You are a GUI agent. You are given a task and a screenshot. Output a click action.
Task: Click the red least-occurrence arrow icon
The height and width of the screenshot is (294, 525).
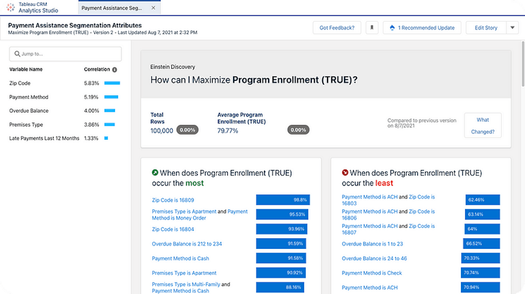[x=345, y=172]
